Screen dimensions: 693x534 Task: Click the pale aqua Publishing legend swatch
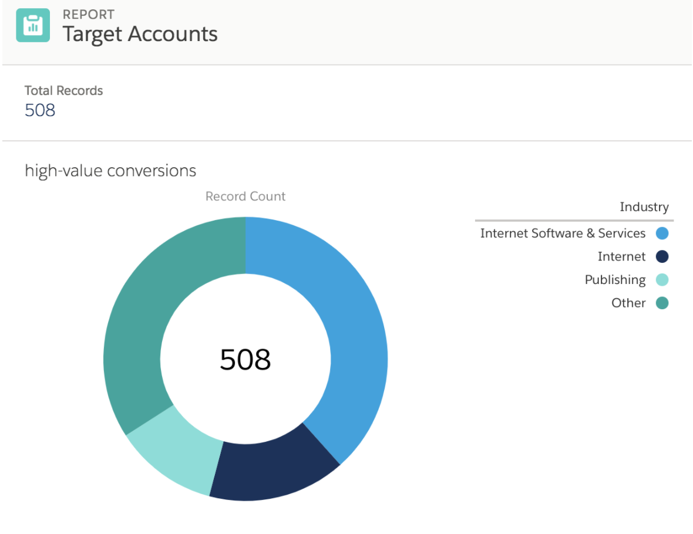tap(662, 279)
